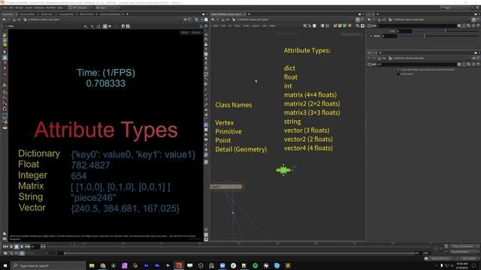Open the Assets menu
Image resolution: width=481 pixels, height=270 pixels.
pyautogui.click(x=29, y=7)
